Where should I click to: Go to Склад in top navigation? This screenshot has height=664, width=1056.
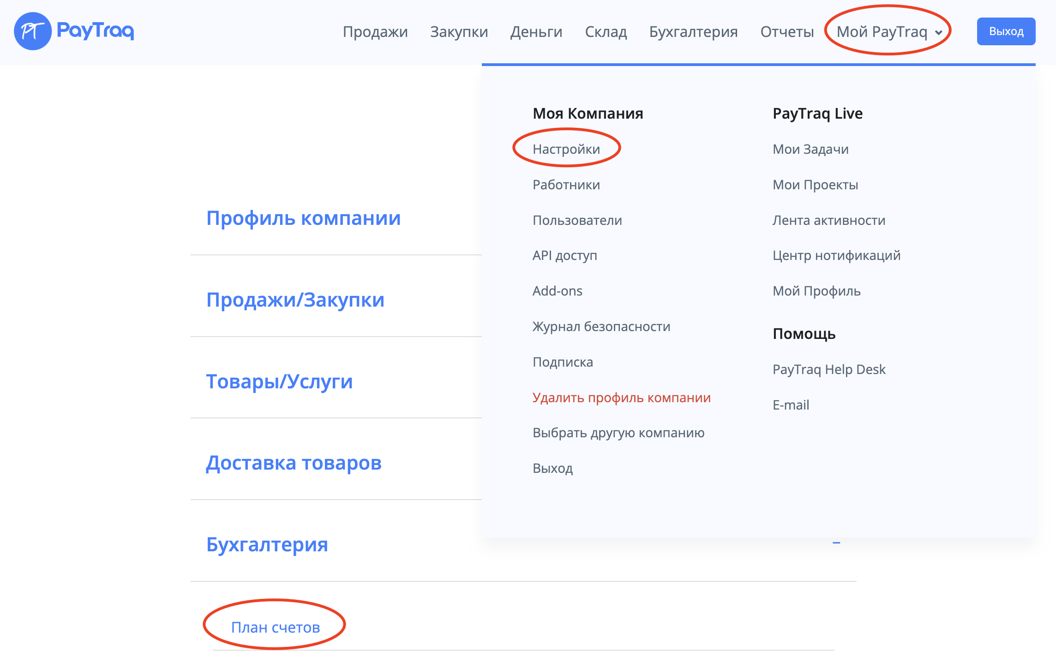tap(606, 31)
